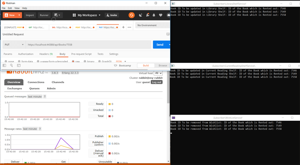Open notifications bell in Postman

(154, 15)
